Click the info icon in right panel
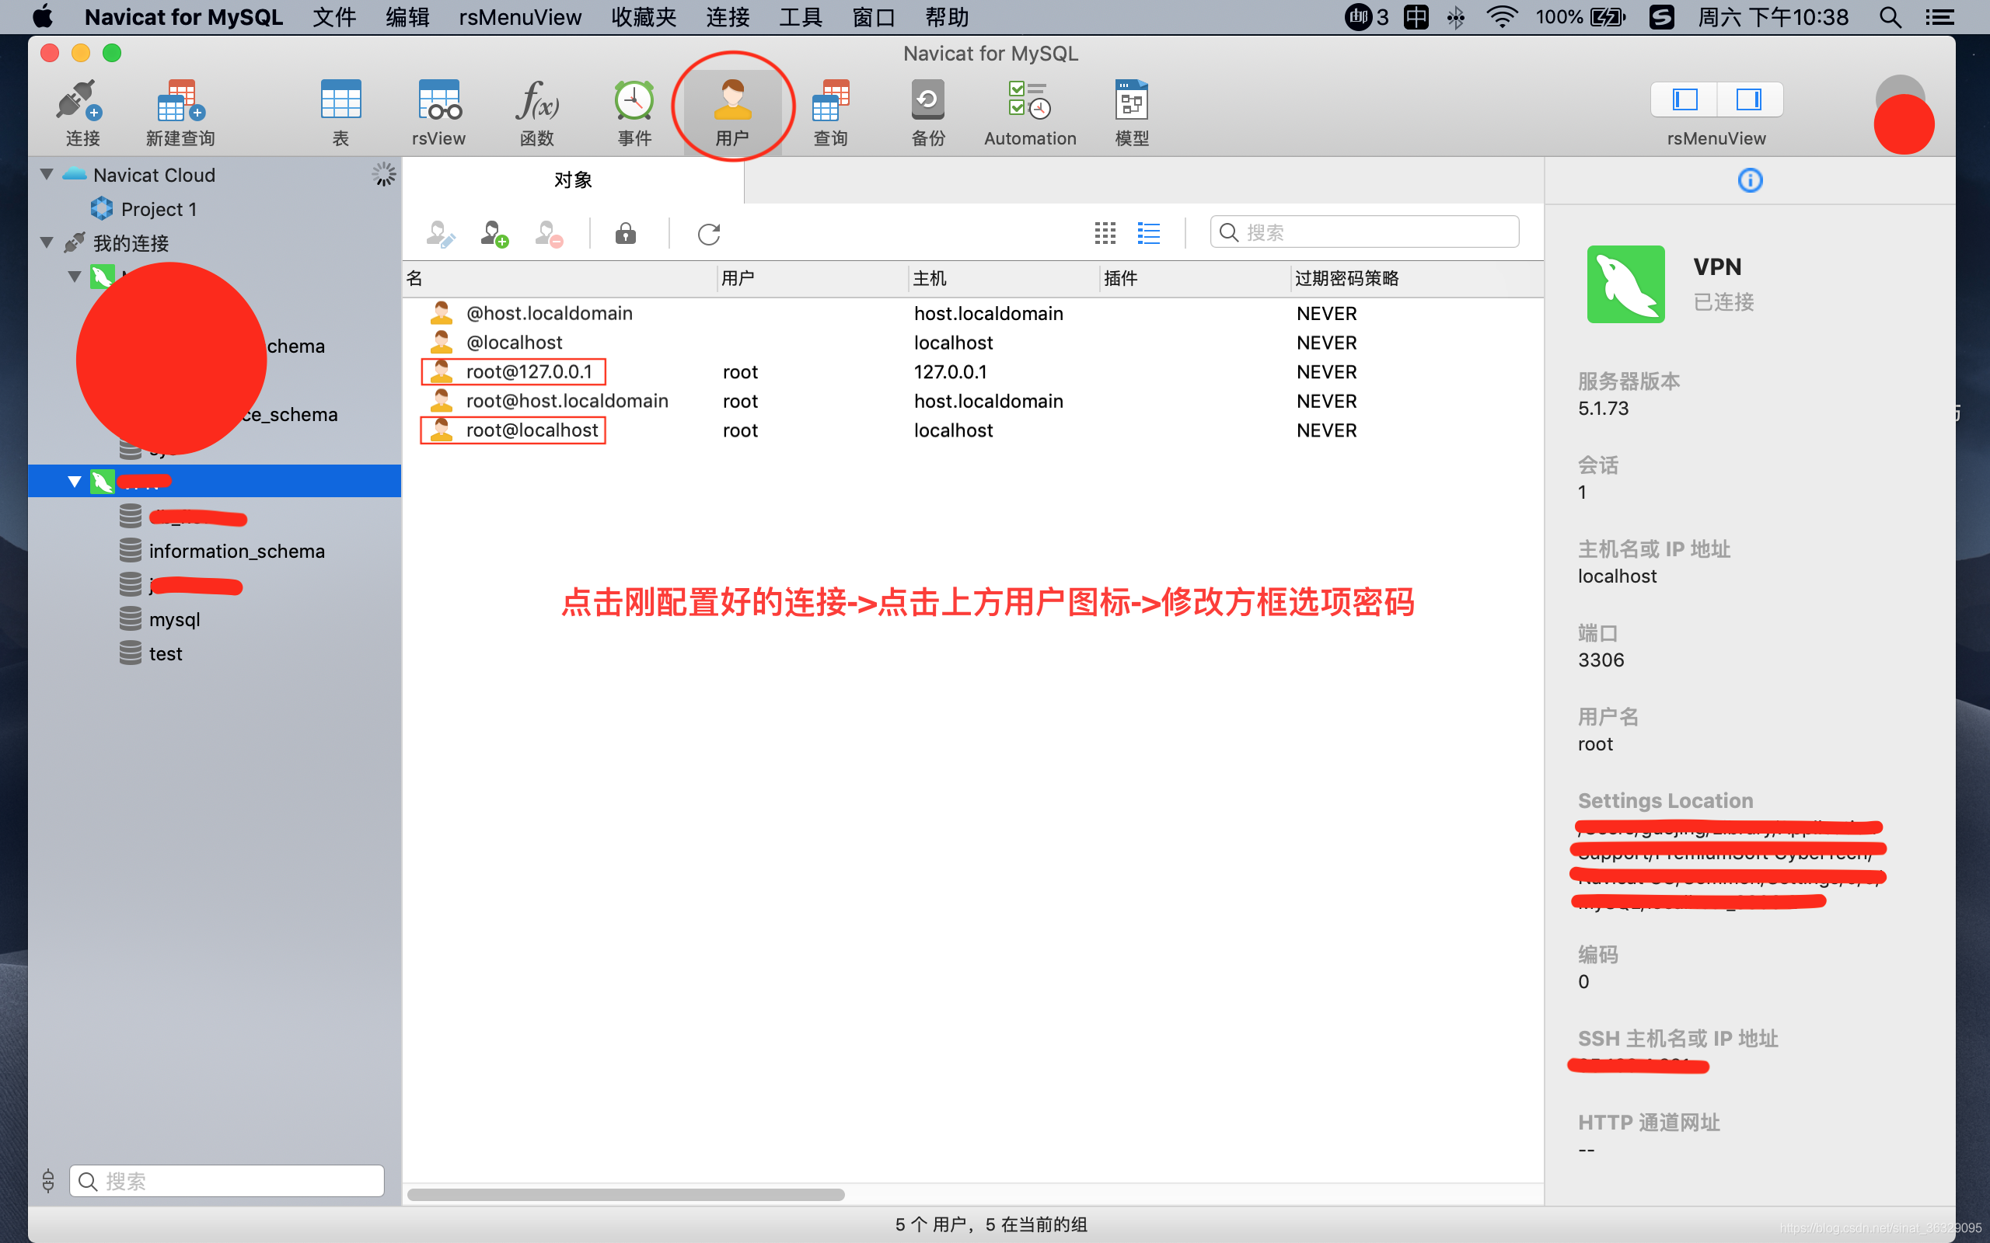Screen dimensions: 1990x1243 [x=1750, y=180]
